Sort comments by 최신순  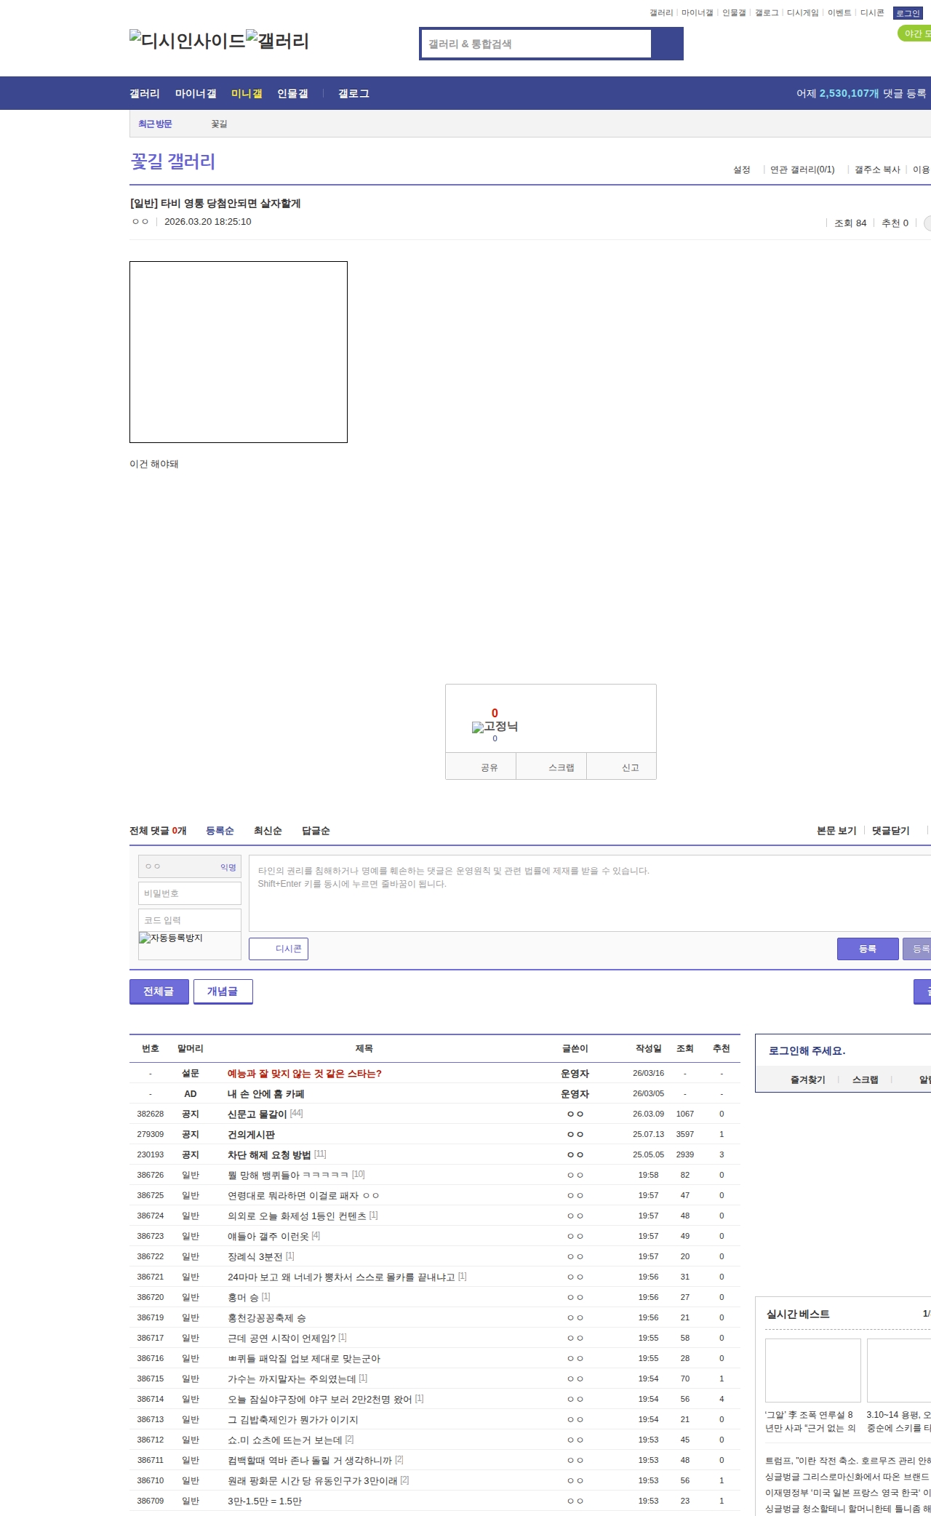click(x=268, y=831)
